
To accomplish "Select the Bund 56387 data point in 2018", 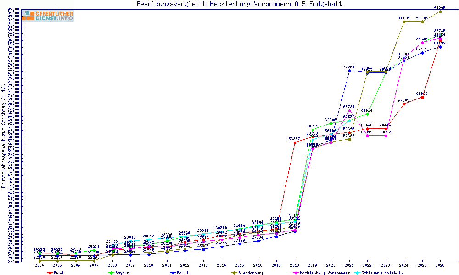I will pyautogui.click(x=295, y=143).
